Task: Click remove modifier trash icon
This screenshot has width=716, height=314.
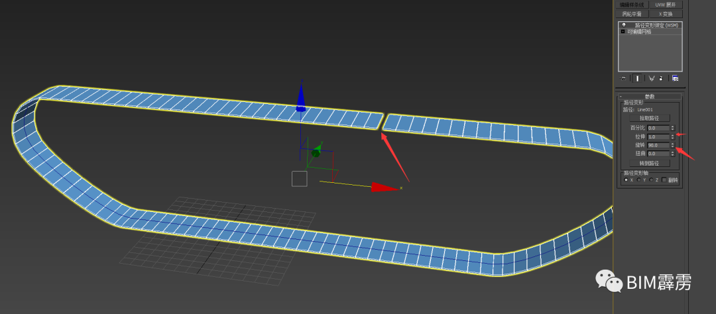Action: coord(661,78)
